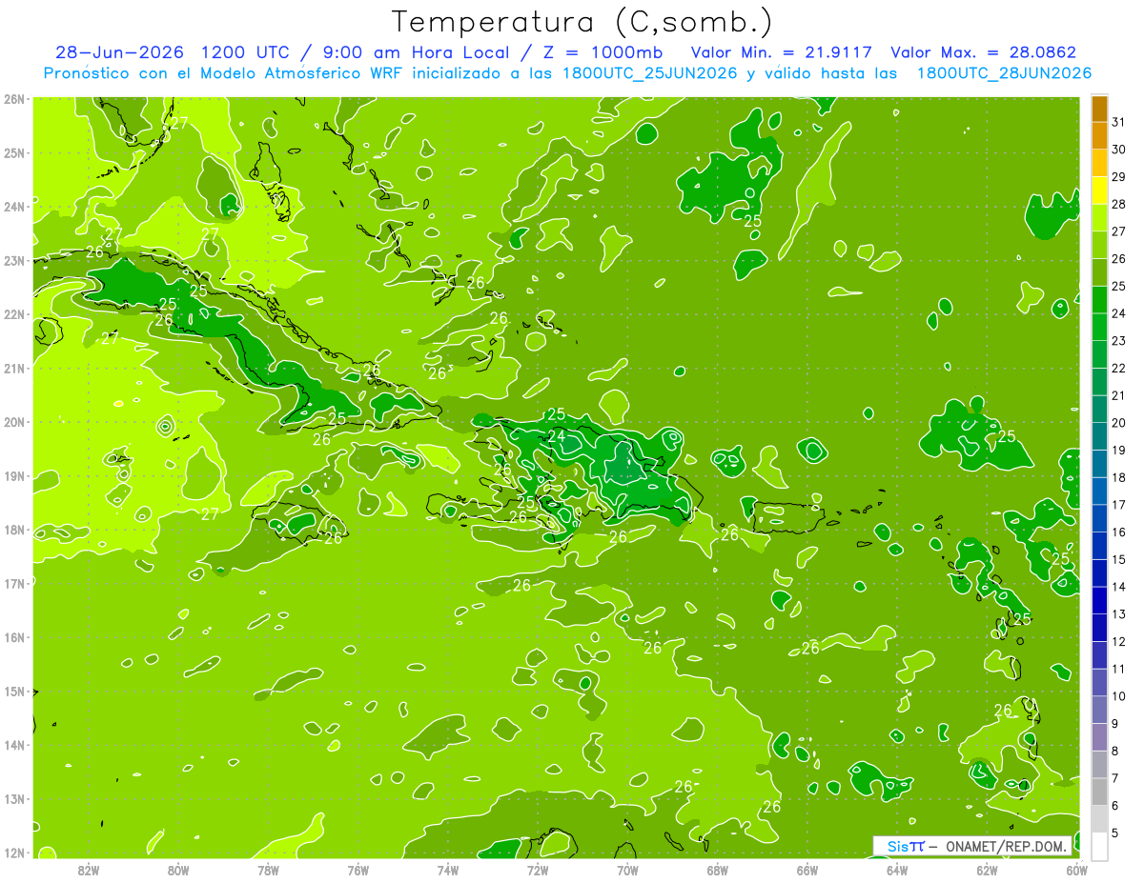This screenshot has width=1144, height=883.
Task: Click legend value "11" on color scale
Action: pyautogui.click(x=1119, y=669)
